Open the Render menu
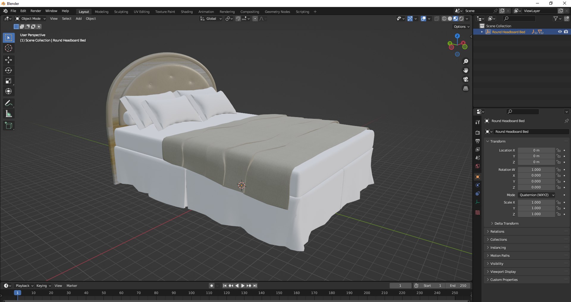The image size is (571, 302). tap(36, 11)
